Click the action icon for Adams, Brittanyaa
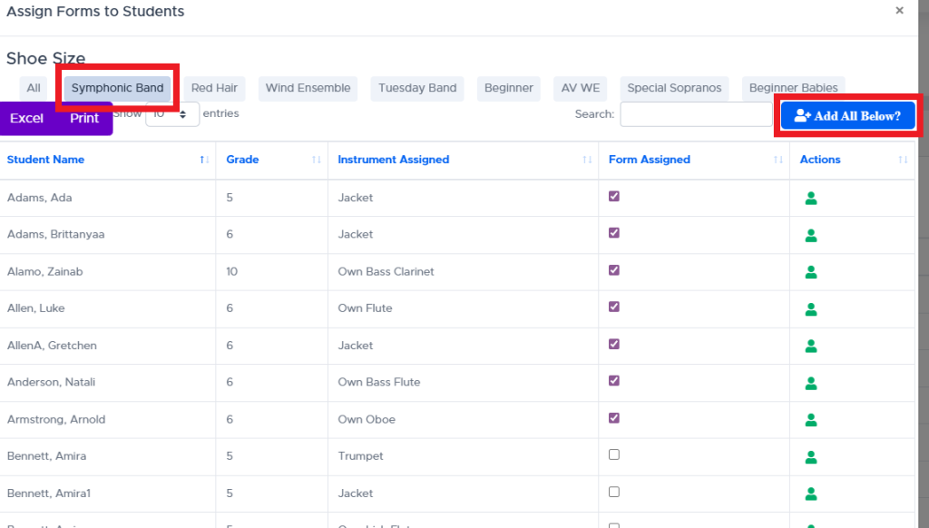Image resolution: width=929 pixels, height=528 pixels. (811, 235)
